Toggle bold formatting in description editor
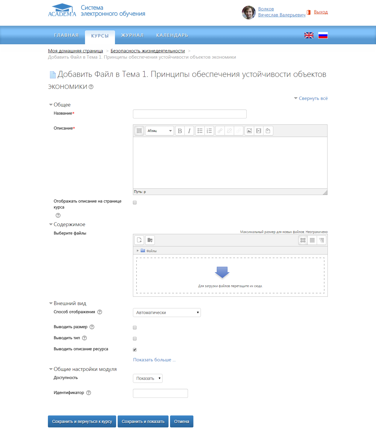 click(x=180, y=131)
